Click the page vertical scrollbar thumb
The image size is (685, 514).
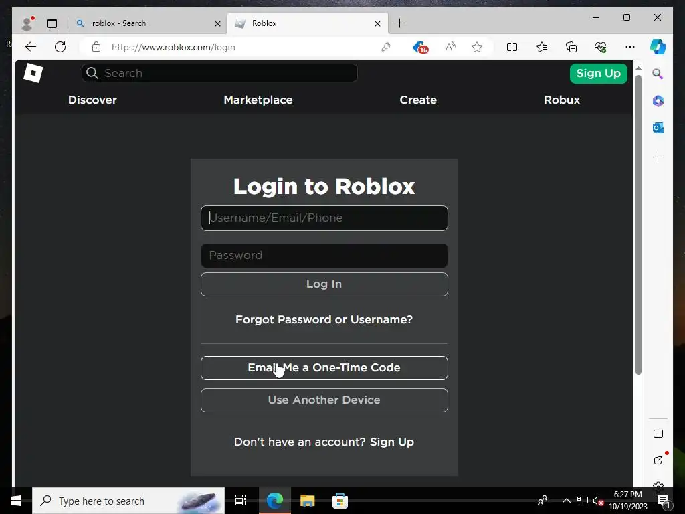tap(638, 225)
